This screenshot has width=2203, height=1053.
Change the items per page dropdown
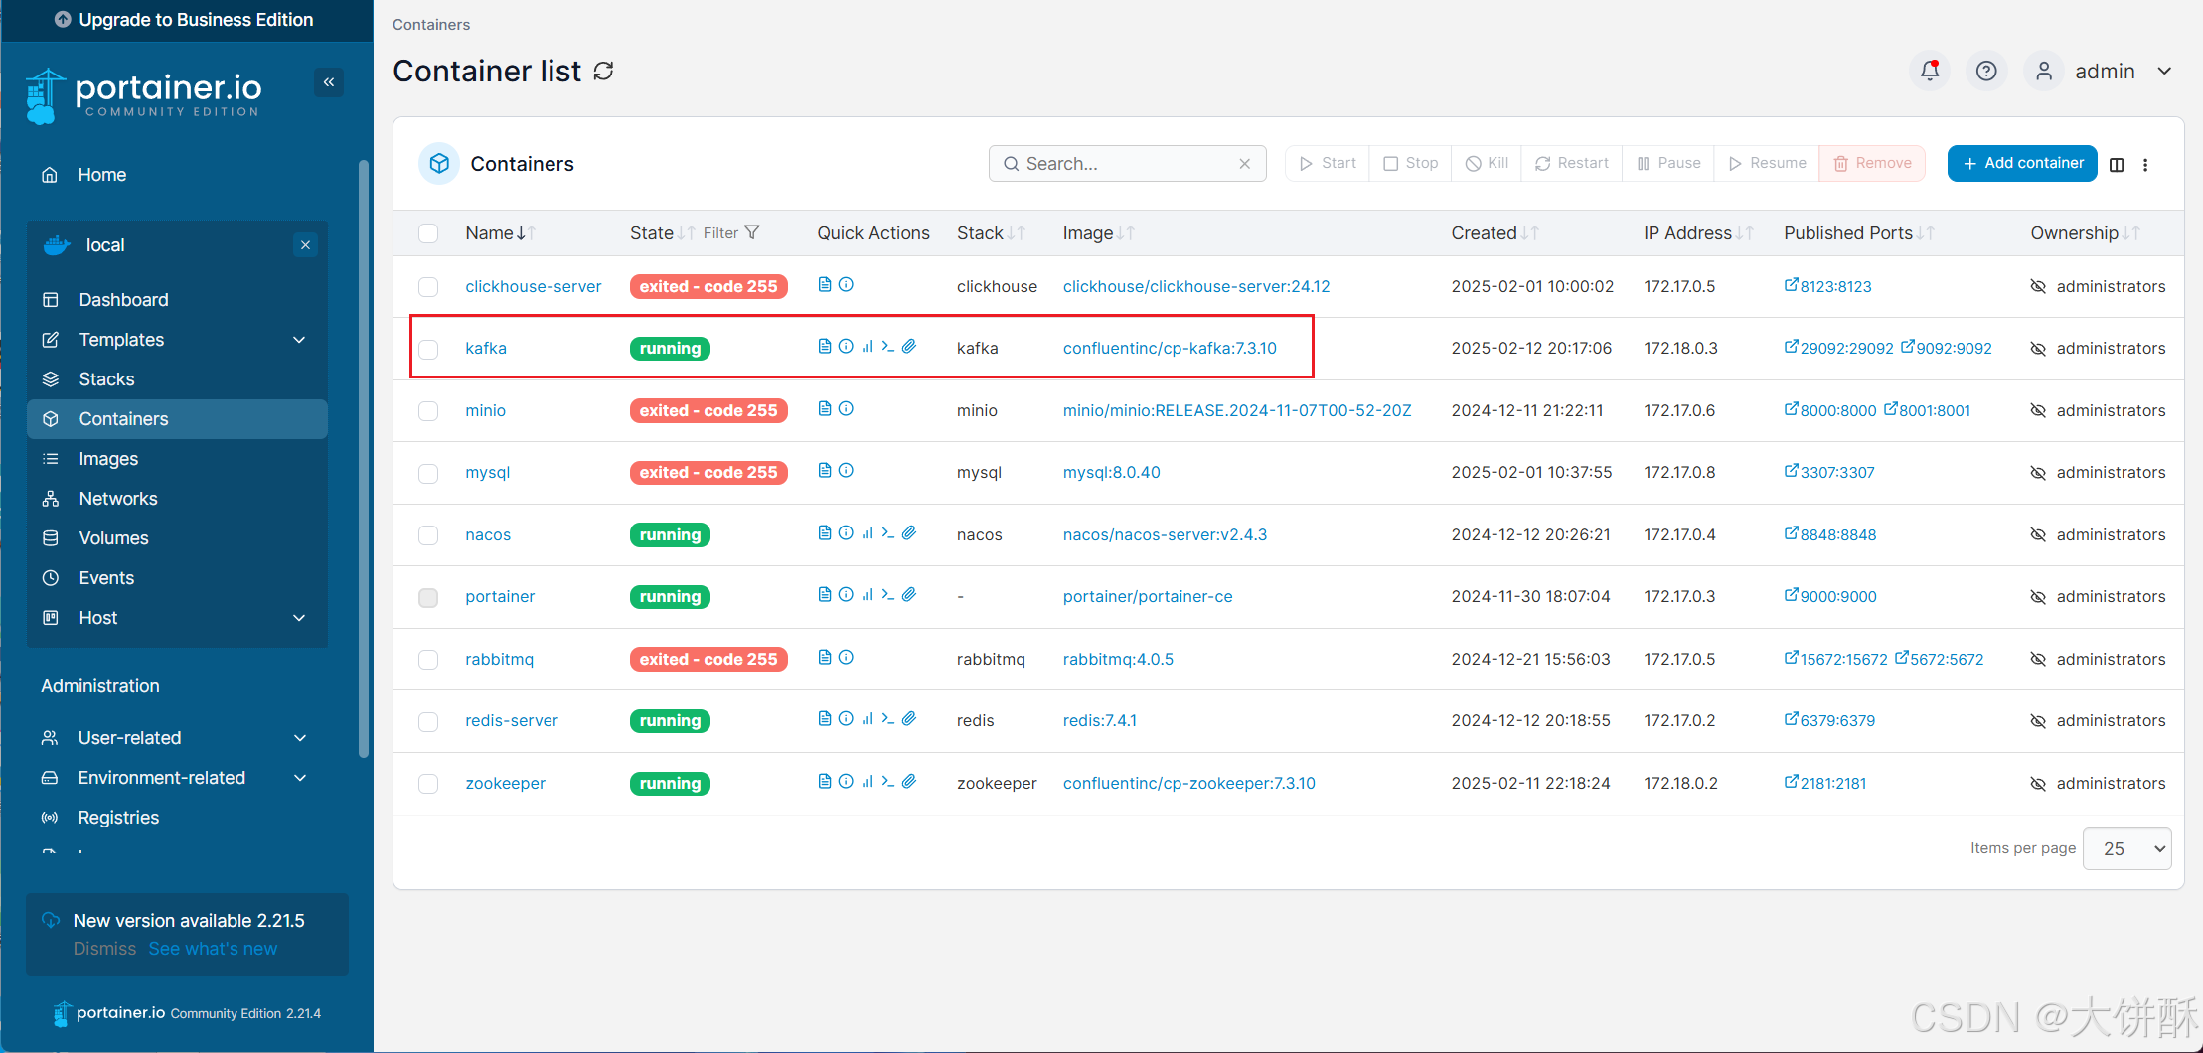coord(2126,848)
